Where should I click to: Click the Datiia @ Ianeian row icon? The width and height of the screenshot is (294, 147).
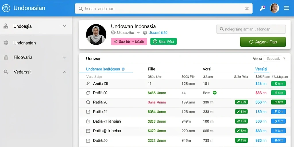(88, 121)
